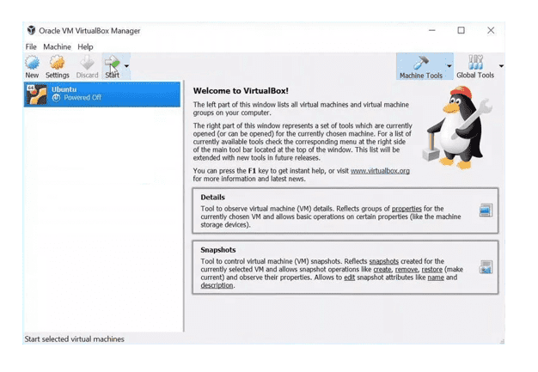Click the Ubuntu OS icon in list
The image size is (538, 372).
(37, 95)
